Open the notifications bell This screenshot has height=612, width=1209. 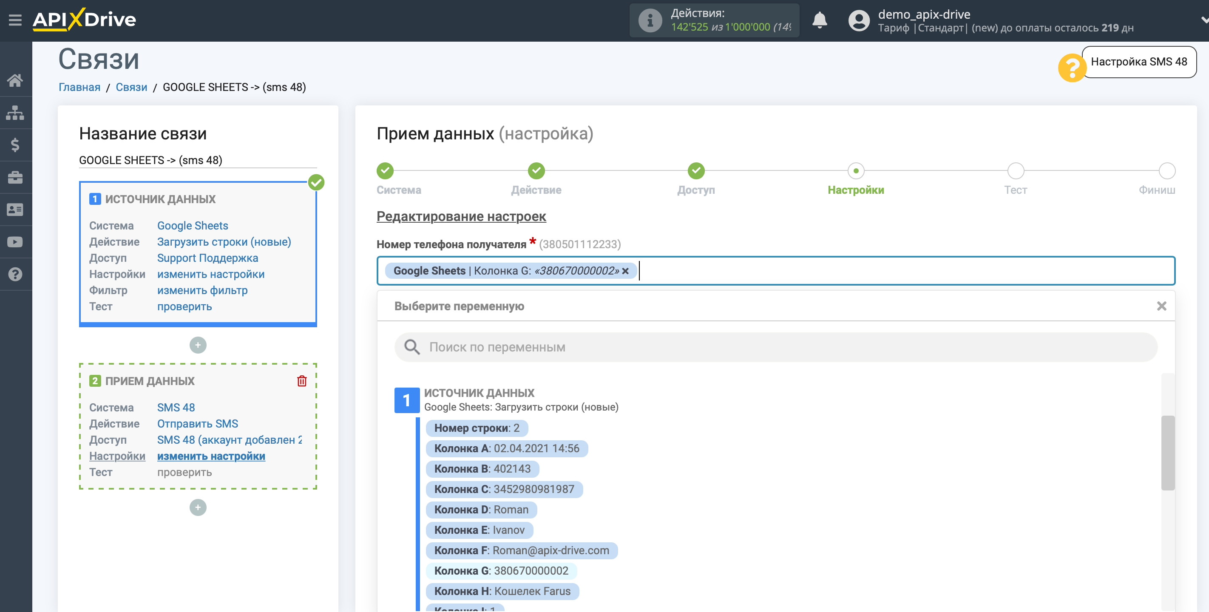pos(820,20)
